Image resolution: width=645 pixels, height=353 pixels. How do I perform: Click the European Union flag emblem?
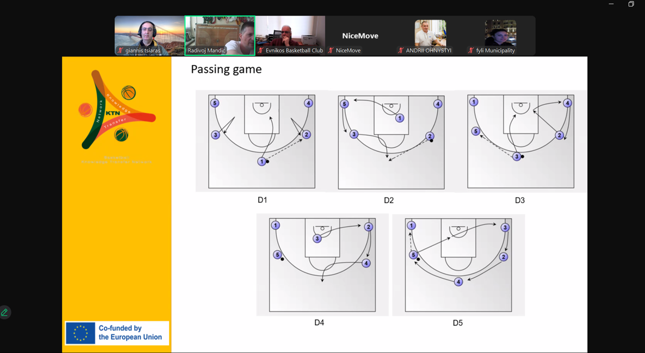[x=81, y=333]
